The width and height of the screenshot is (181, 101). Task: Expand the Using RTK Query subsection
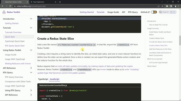tap(31, 90)
